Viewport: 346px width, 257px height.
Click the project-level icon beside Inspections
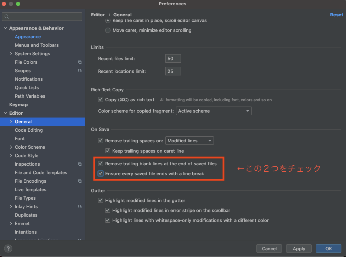tap(80, 164)
